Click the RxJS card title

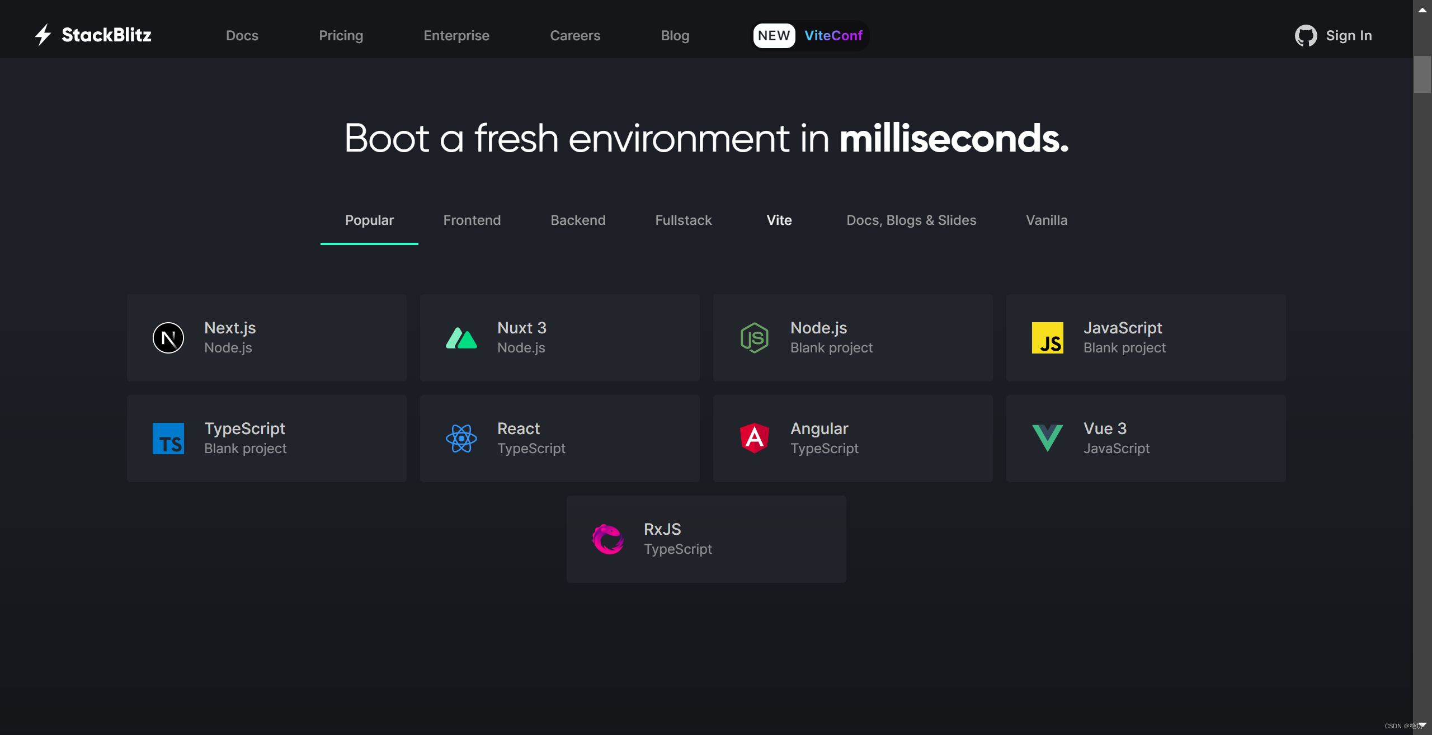point(662,529)
